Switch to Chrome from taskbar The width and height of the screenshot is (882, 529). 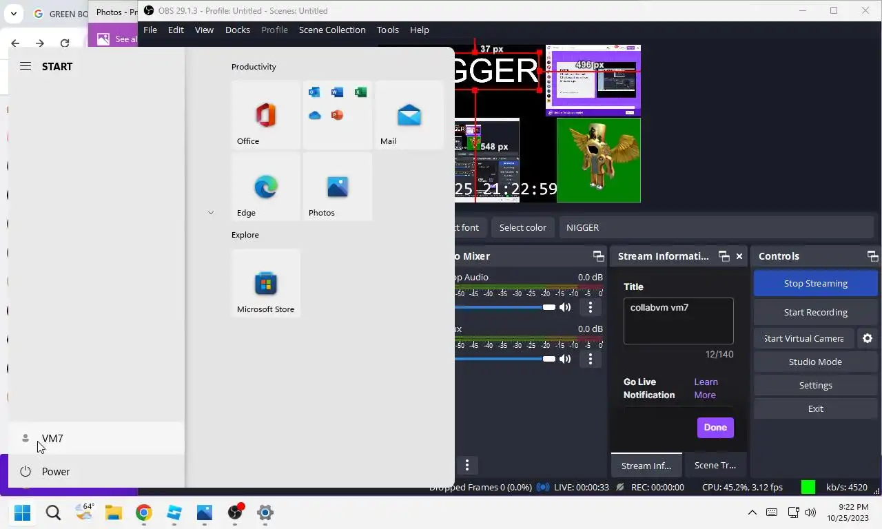[143, 512]
